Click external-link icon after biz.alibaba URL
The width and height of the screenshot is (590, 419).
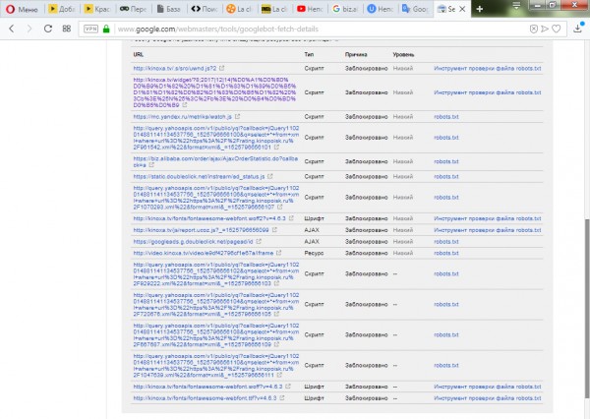pos(151,165)
